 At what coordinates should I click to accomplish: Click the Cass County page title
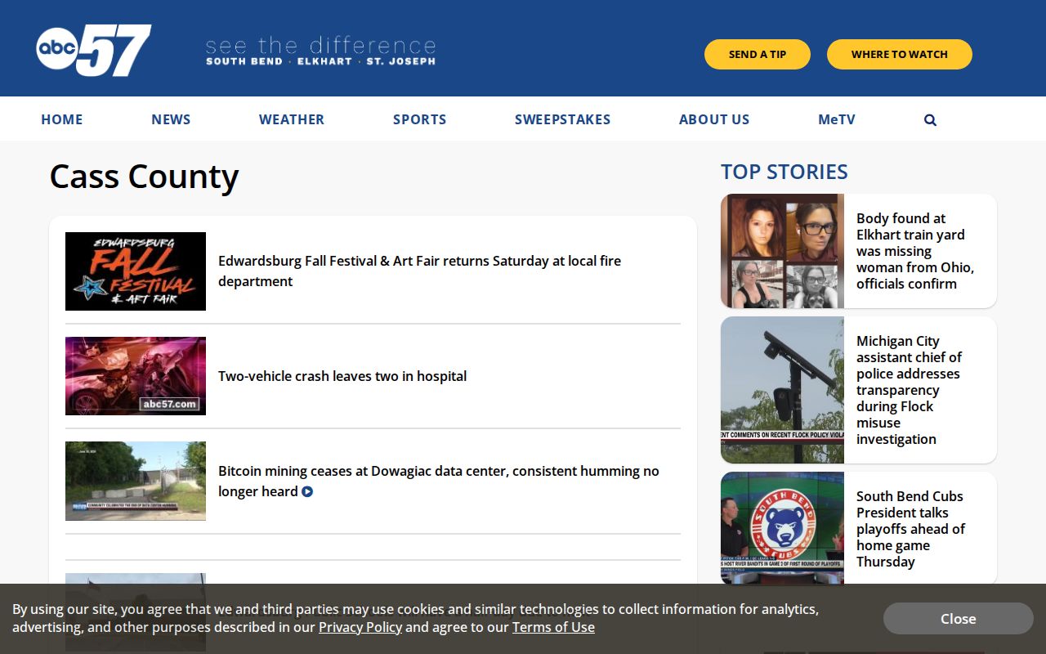pos(144,176)
